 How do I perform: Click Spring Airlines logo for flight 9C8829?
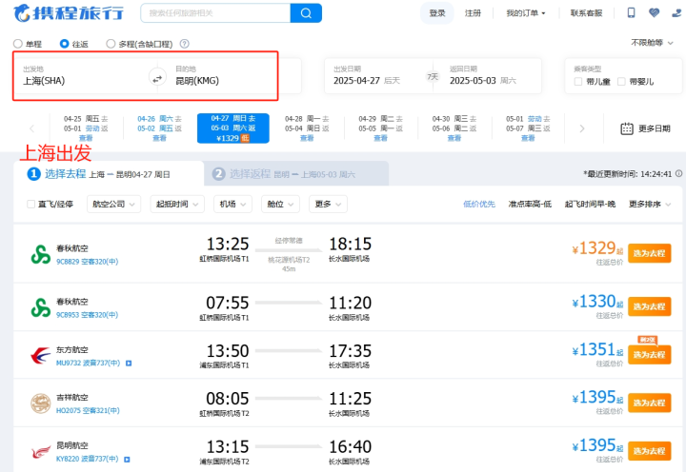(41, 254)
